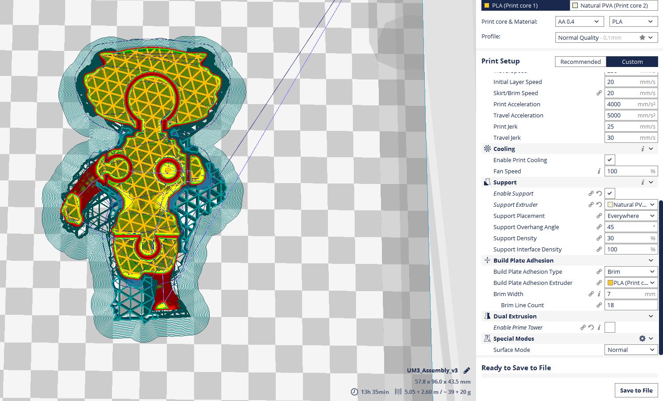The width and height of the screenshot is (663, 401).
Task: Click the Save to File button
Action: click(x=636, y=390)
